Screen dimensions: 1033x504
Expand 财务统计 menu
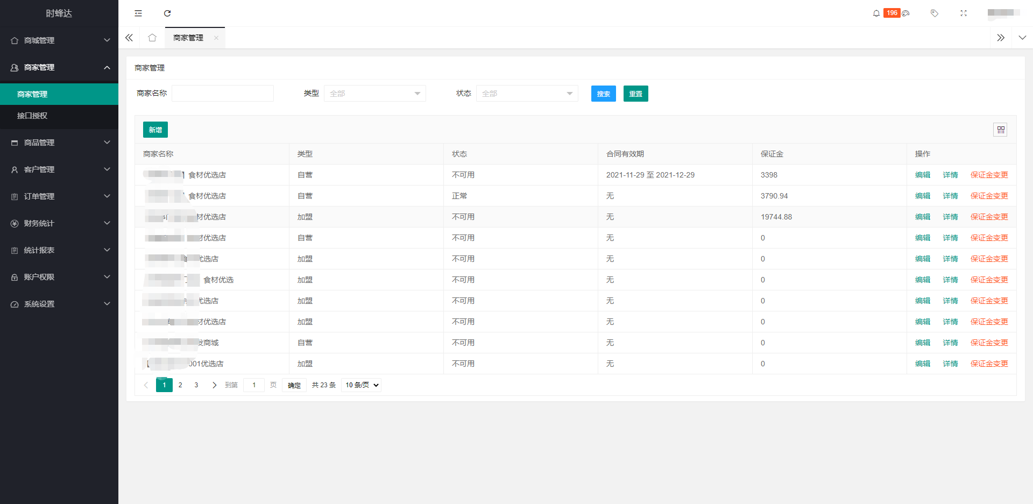pyautogui.click(x=107, y=223)
